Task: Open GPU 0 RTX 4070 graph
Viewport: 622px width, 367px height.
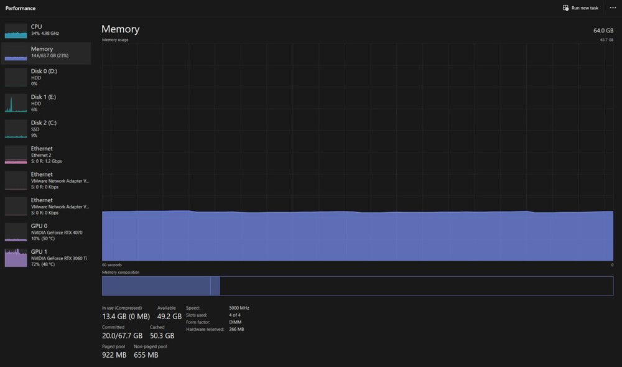Action: pos(16,232)
